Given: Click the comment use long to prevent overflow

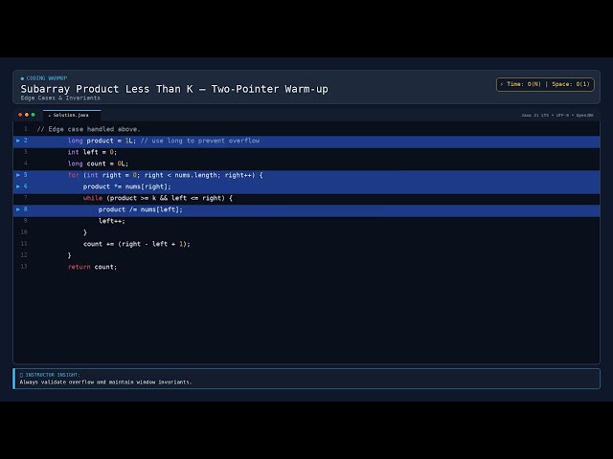Looking at the screenshot, I should (x=200, y=141).
